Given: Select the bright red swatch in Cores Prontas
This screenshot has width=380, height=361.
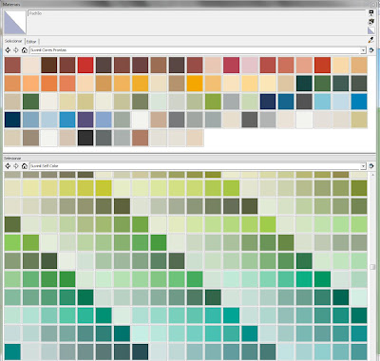Looking at the screenshot, I should (x=85, y=66).
